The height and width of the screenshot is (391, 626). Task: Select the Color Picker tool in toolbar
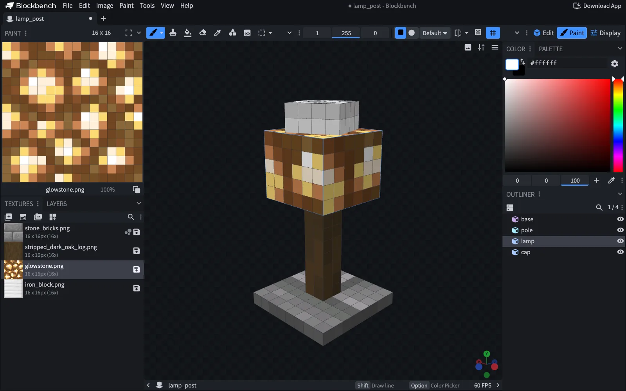(218, 33)
